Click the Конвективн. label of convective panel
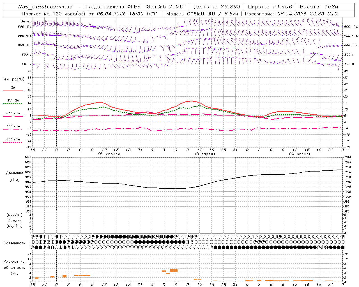This screenshot has width=359, height=287. (x=14, y=262)
